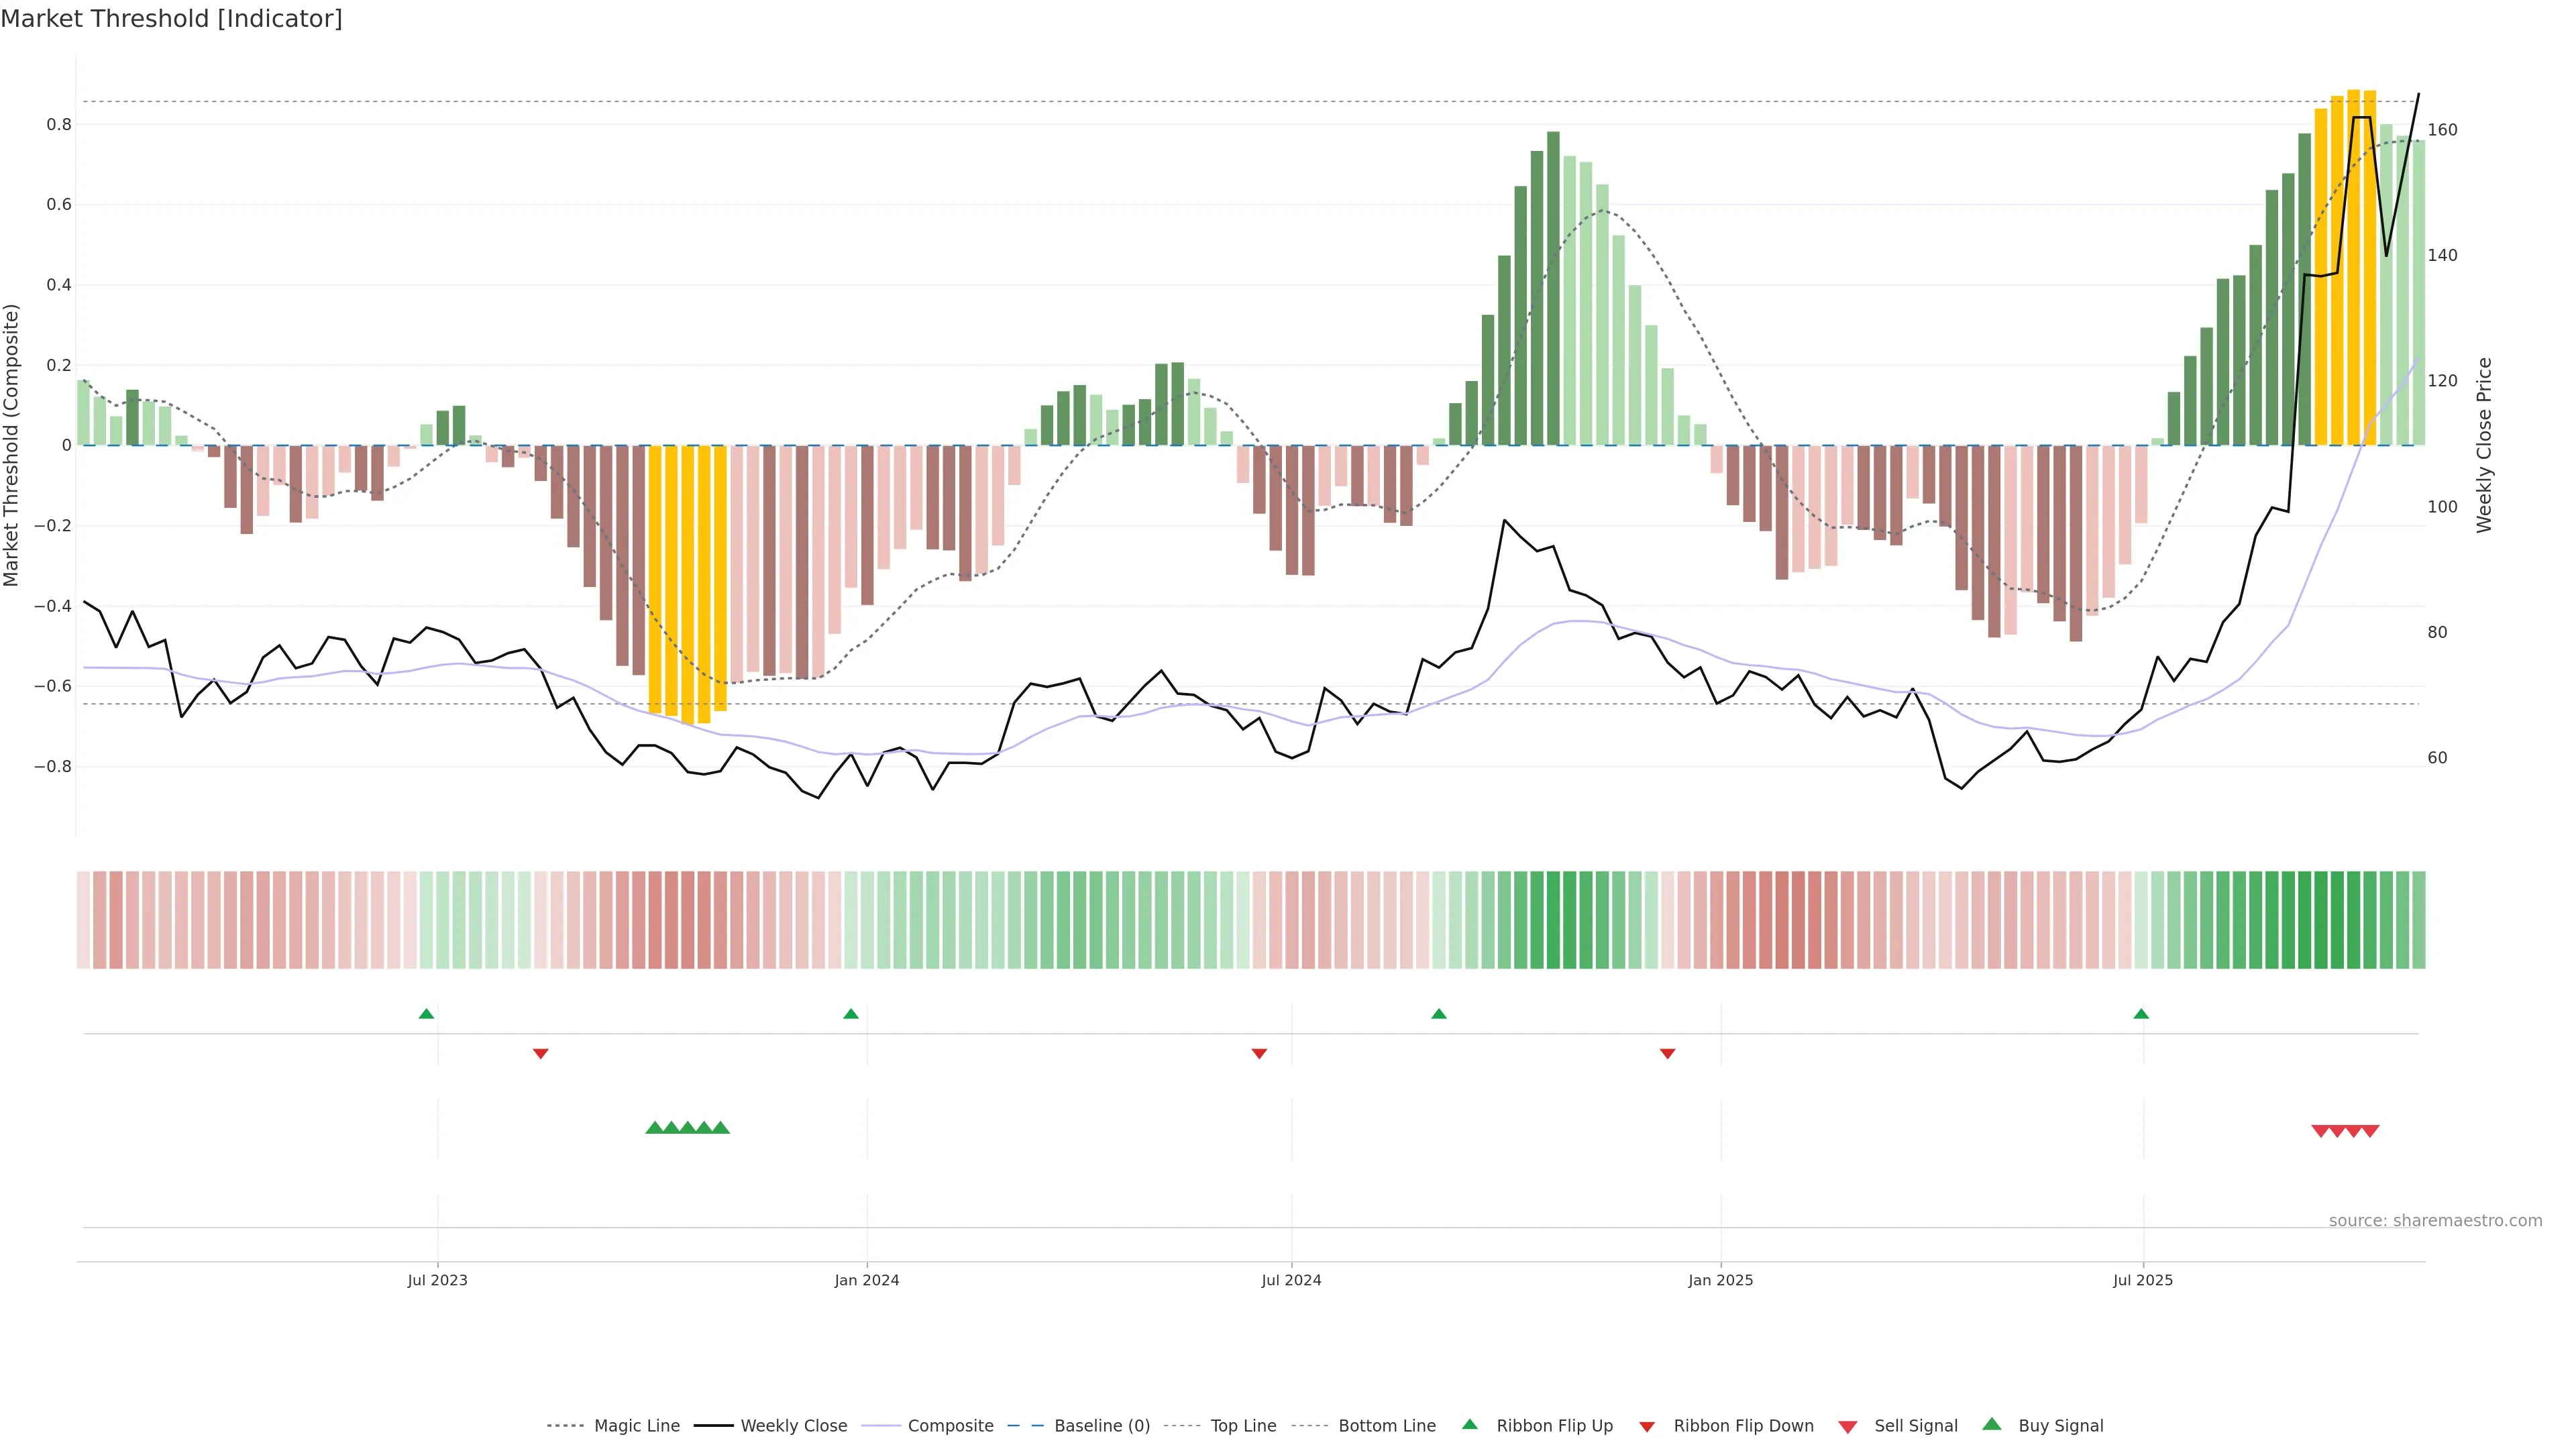
Task: Click the source: sharemaestro.com text
Action: pos(2435,1220)
